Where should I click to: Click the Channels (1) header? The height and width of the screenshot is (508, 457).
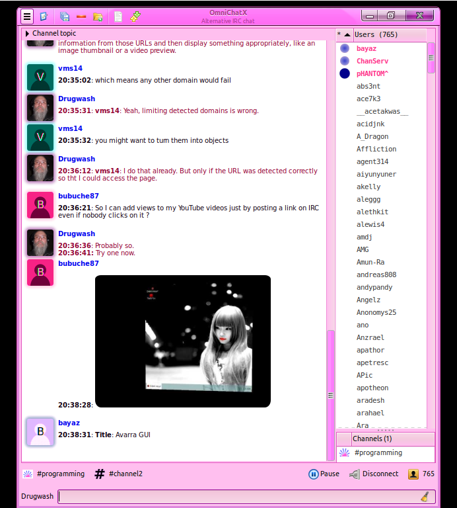click(x=393, y=439)
